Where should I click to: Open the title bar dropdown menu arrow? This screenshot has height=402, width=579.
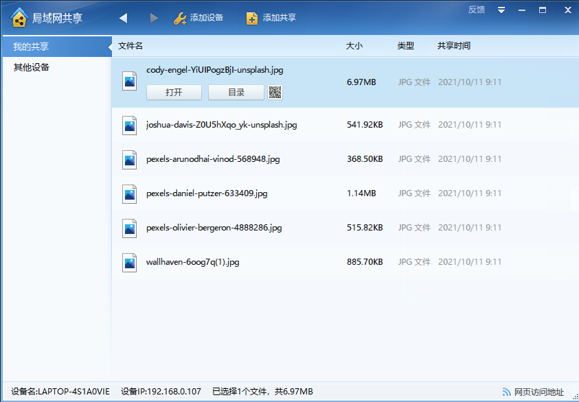(x=501, y=10)
